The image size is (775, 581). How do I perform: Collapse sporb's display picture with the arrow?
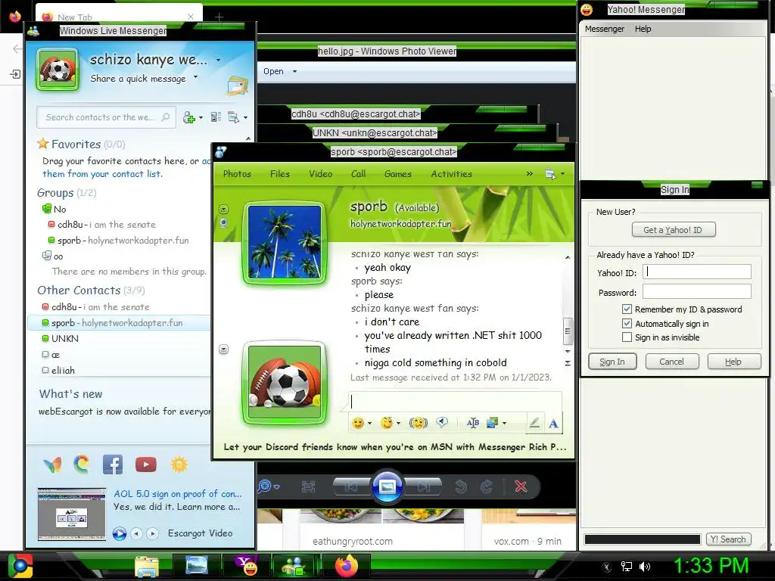(x=223, y=209)
